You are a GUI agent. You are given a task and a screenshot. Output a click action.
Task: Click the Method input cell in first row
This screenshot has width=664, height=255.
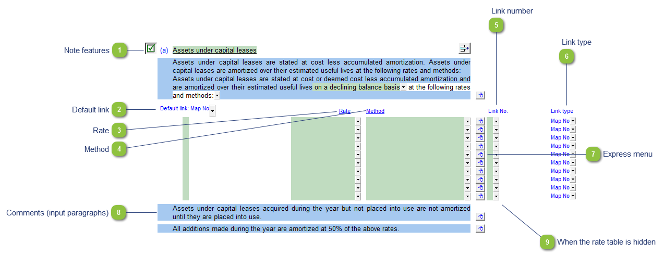[x=415, y=121]
